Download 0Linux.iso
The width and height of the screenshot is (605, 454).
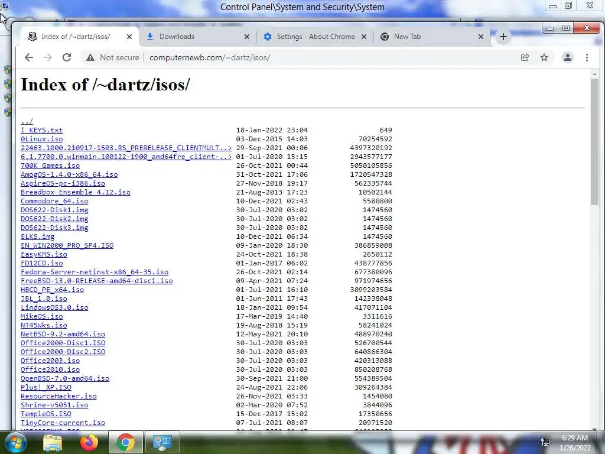click(x=42, y=139)
